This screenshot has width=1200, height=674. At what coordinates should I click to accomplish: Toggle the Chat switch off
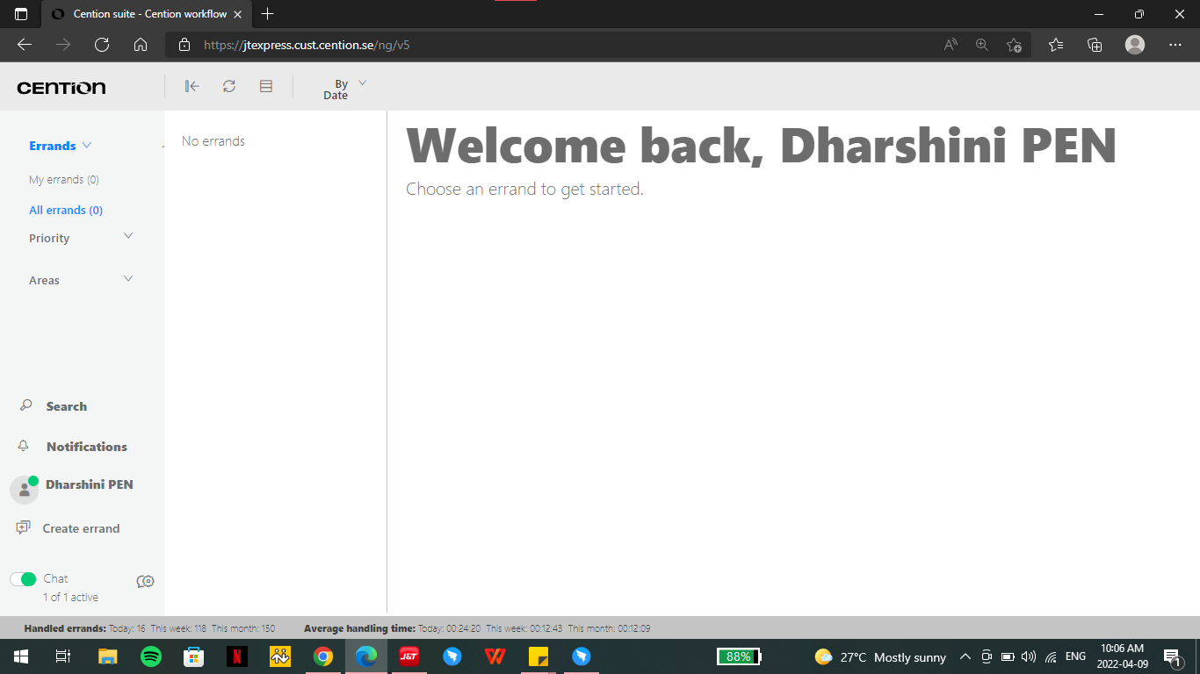click(x=23, y=578)
